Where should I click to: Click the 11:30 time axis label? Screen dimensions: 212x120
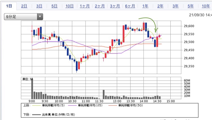[99, 101]
